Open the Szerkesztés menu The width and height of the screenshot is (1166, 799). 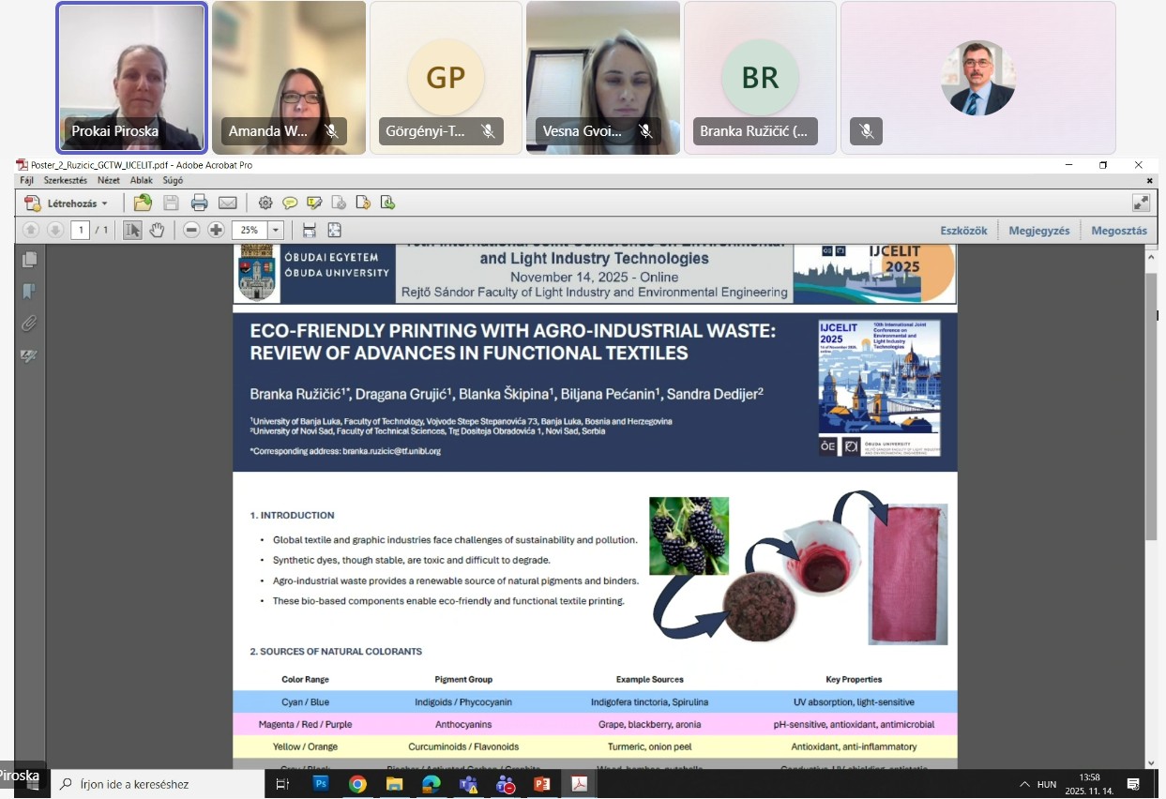65,180
